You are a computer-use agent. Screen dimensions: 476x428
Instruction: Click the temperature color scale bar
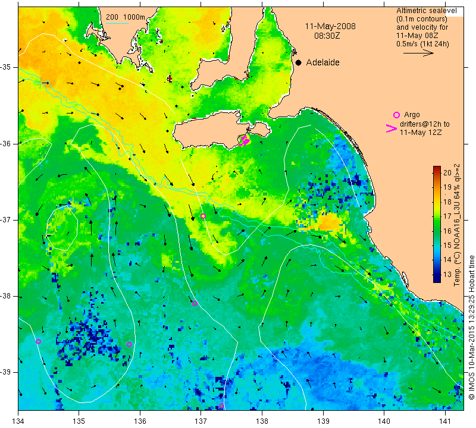click(x=437, y=224)
